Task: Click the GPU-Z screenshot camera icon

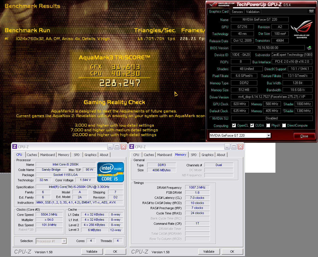Action: click(x=311, y=11)
